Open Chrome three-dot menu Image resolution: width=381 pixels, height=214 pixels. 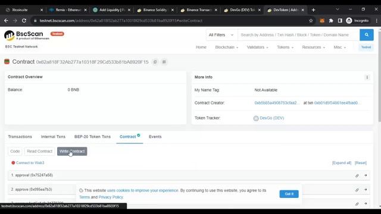point(376,21)
